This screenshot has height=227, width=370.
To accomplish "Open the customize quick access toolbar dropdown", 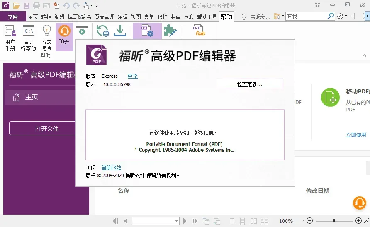I will coord(96,6).
